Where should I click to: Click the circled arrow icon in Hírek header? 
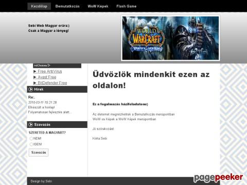coord(31,89)
